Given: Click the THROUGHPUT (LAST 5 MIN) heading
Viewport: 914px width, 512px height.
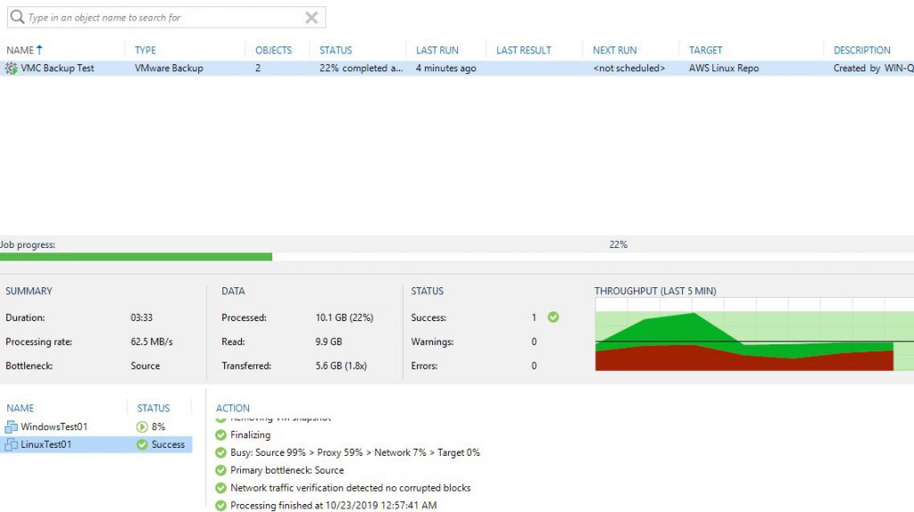Looking at the screenshot, I should click(x=655, y=291).
